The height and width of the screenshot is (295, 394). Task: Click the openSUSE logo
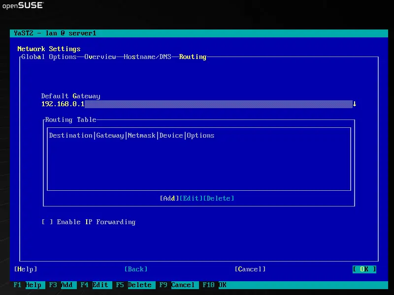point(23,5)
